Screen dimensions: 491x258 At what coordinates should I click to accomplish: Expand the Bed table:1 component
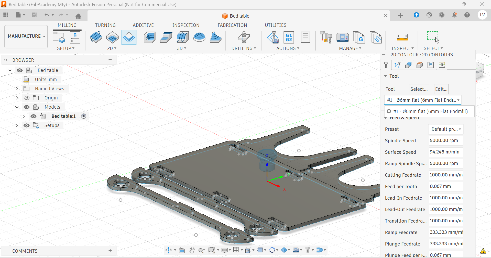[24, 116]
